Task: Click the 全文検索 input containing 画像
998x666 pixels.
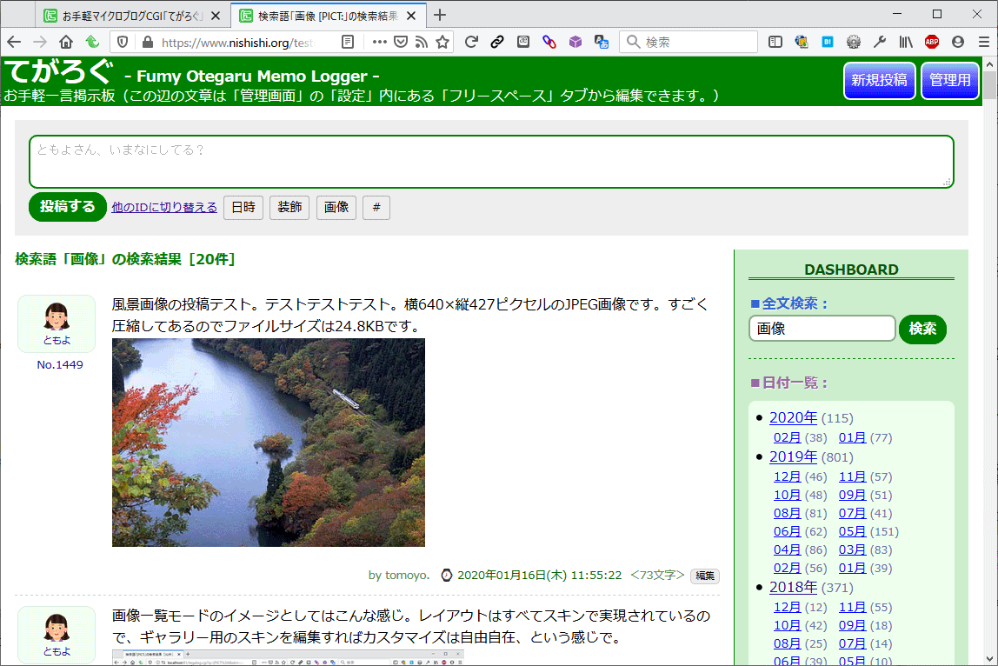Action: coord(822,329)
